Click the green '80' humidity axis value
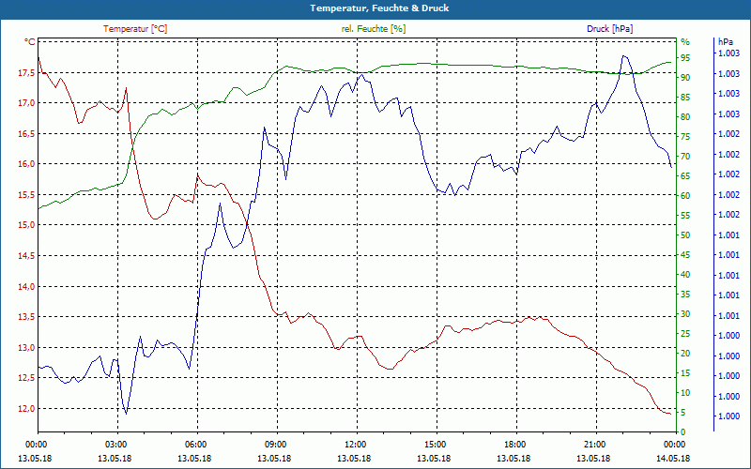Image resolution: width=751 pixels, height=469 pixels. tap(685, 116)
